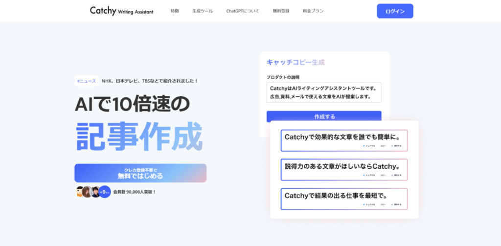Image resolution: width=501 pixels, height=246 pixels.
Task: Select the Catchyで効果的な文章 result card
Action: tap(343, 137)
